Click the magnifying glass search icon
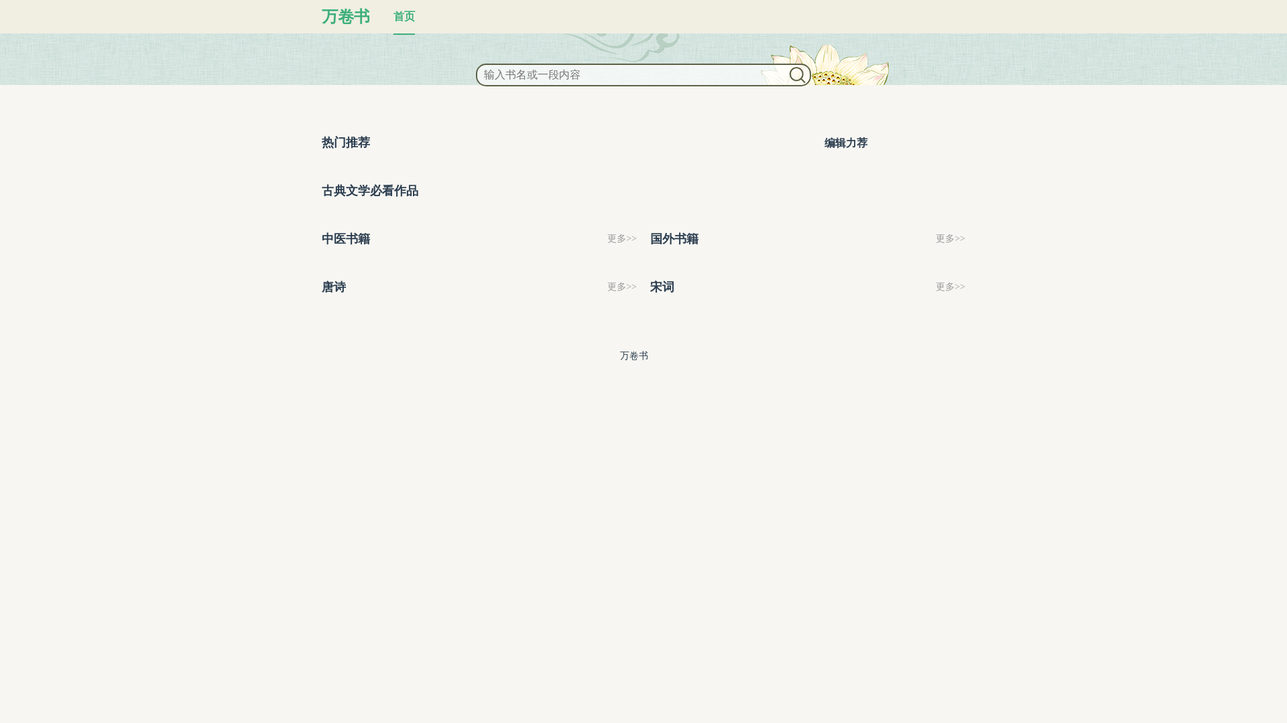1287x723 pixels. coord(797,75)
